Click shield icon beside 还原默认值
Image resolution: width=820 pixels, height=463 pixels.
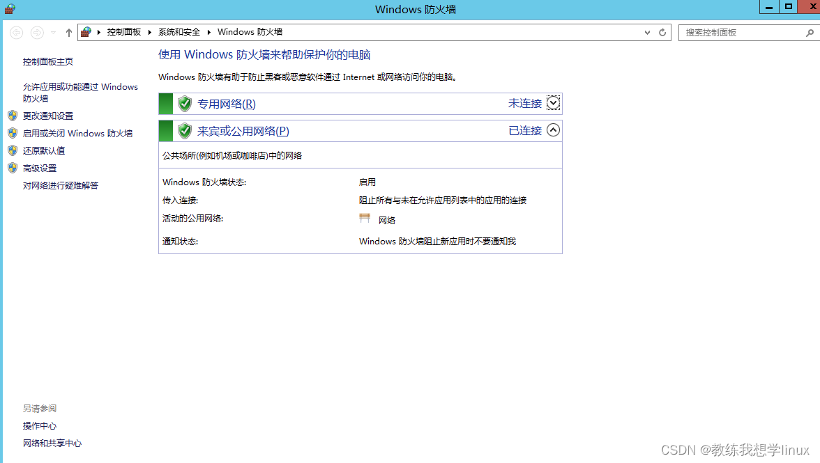point(13,150)
